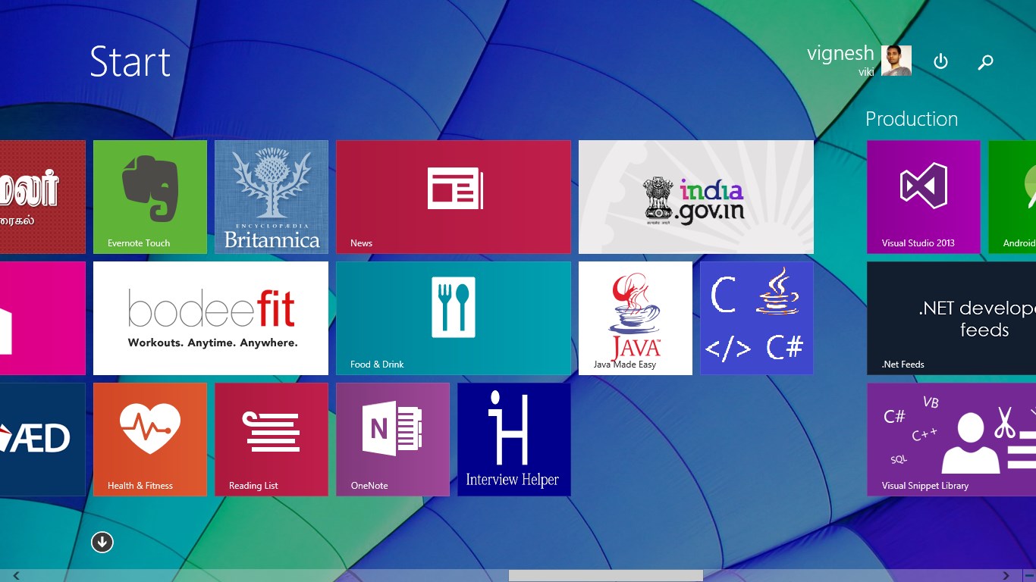The image size is (1036, 582).
Task: Open the Tamil newspaper tile
Action: (42, 197)
